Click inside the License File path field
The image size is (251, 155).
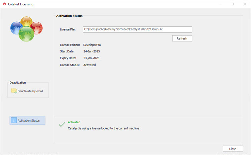[137, 29]
